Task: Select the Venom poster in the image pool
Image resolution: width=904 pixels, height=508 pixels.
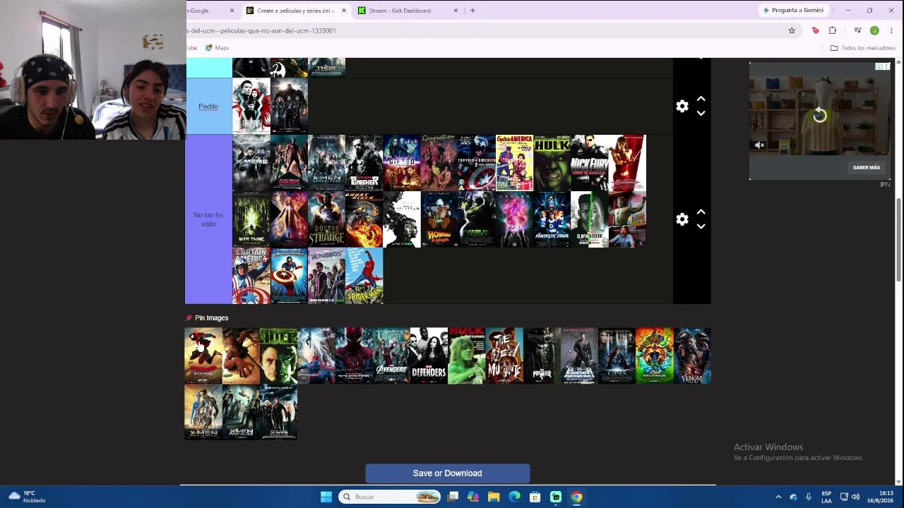Action: click(x=692, y=356)
